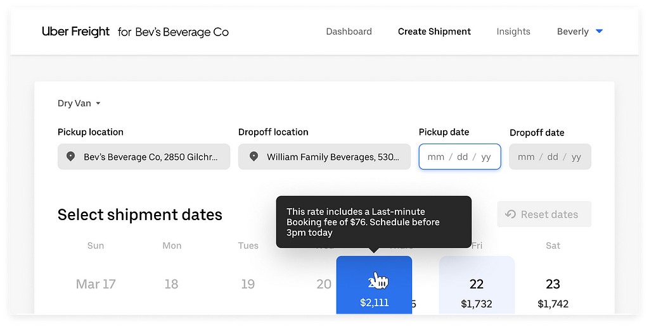Click the Reset dates button
This screenshot has height=327, width=649.
pyautogui.click(x=544, y=214)
